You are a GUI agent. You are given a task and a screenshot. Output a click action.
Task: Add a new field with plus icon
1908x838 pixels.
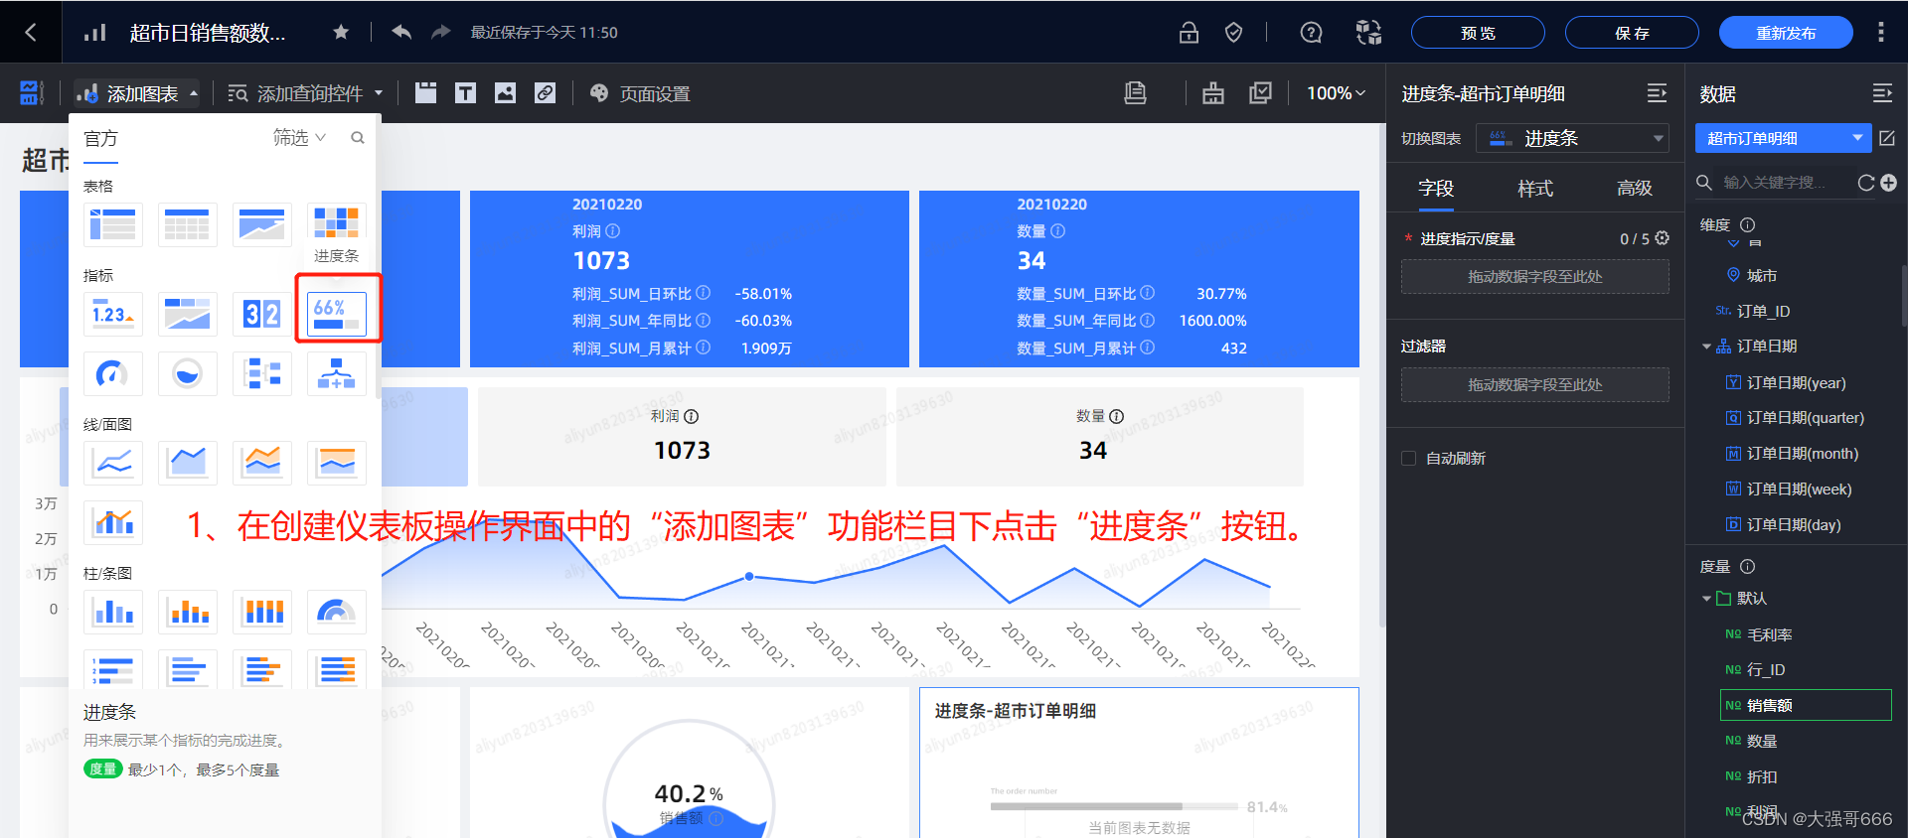1888,183
